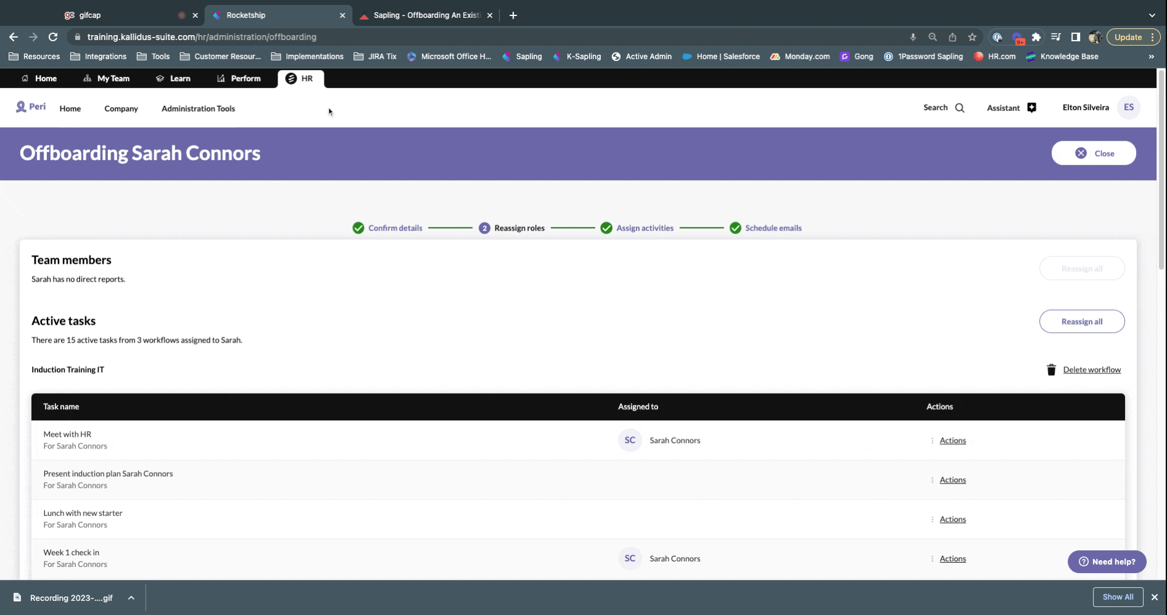Open the HR module tab in navigation
This screenshot has width=1167, height=615.
point(300,78)
